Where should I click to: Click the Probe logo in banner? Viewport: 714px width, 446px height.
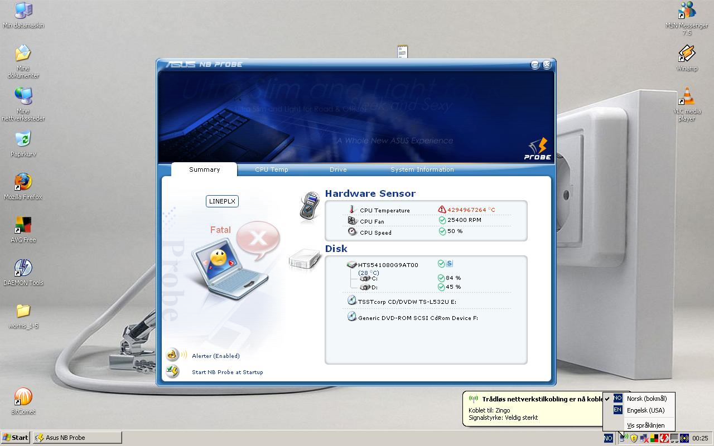click(x=538, y=148)
